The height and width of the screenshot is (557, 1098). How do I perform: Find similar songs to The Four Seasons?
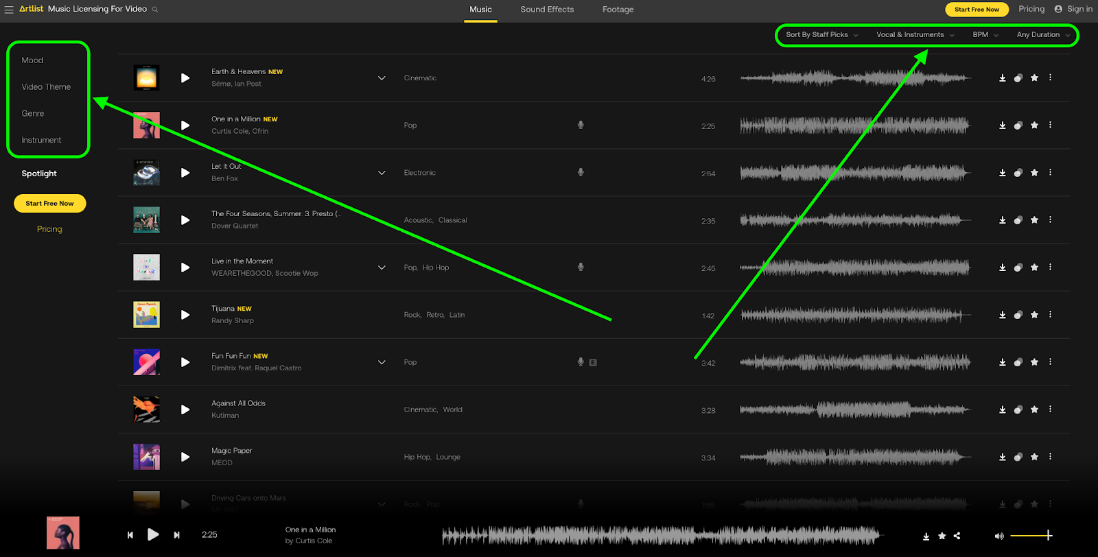coord(1018,220)
